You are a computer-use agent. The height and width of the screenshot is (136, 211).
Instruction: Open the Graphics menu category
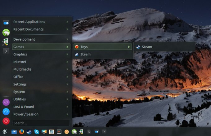tap(20, 54)
